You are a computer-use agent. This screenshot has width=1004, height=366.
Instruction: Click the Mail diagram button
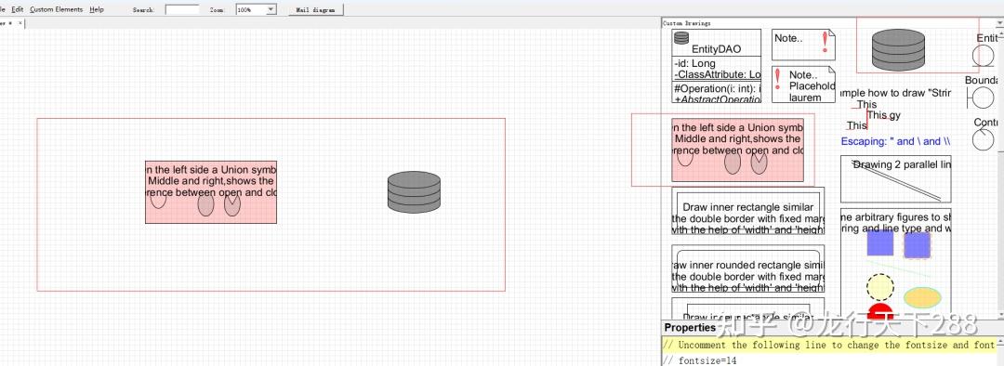point(316,9)
